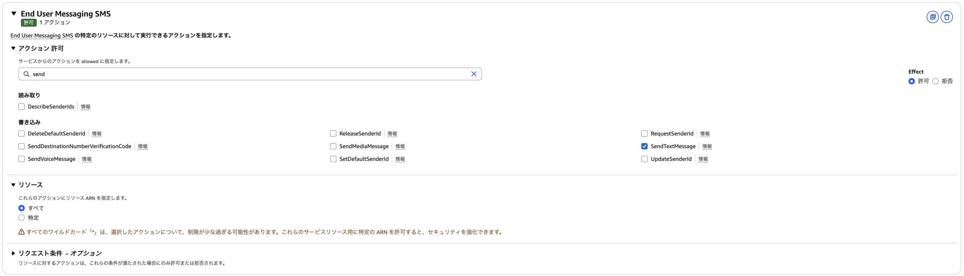This screenshot has width=964, height=276.
Task: Clear the search field with X icon
Action: point(473,74)
